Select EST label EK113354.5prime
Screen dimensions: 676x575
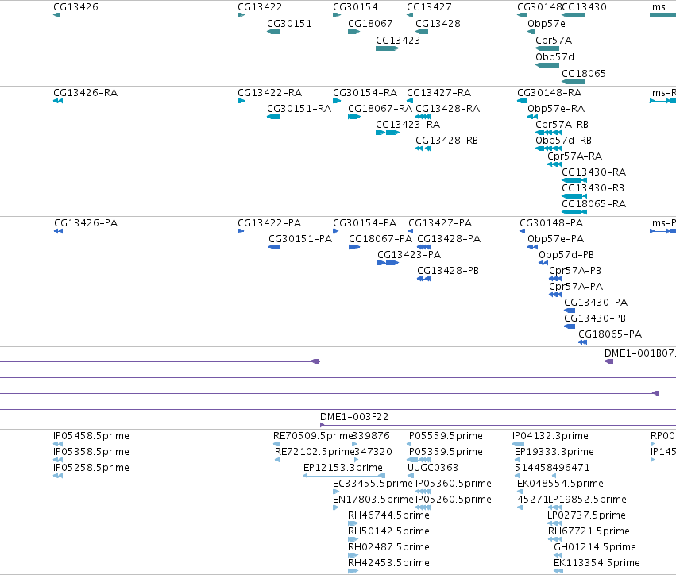pyautogui.click(x=597, y=563)
